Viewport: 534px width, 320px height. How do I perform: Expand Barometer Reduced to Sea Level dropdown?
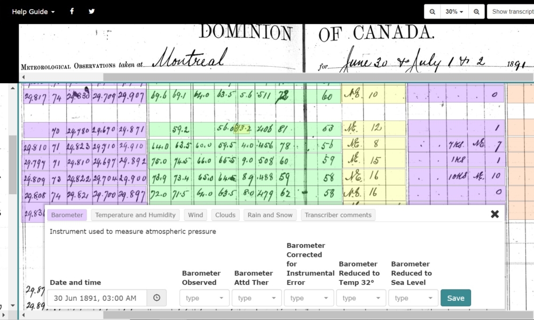coord(413,298)
